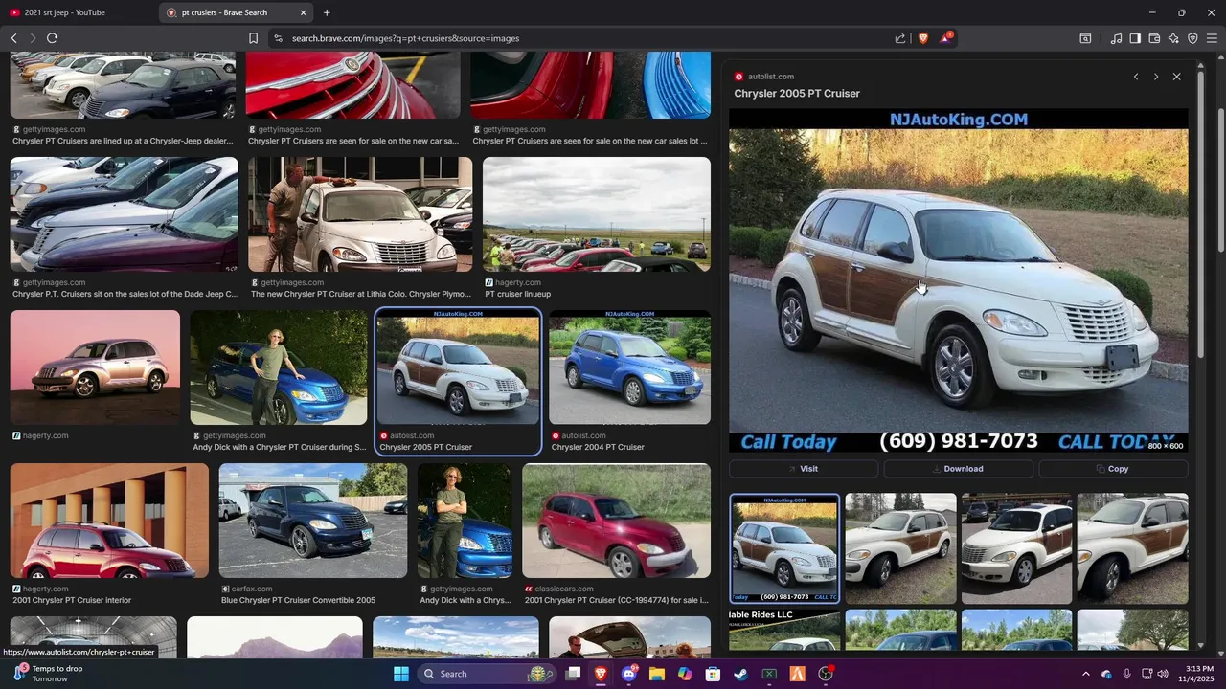Open the Windows Start menu
This screenshot has height=689, width=1226.
click(x=401, y=674)
